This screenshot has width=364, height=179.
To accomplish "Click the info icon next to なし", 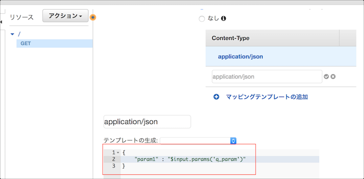I will 224,19.
